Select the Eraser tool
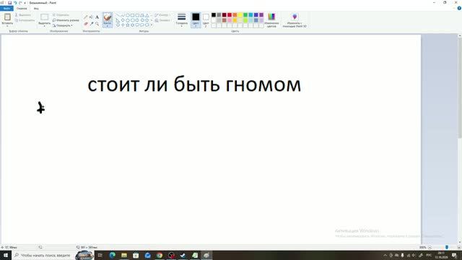The height and width of the screenshot is (260, 462). click(x=86, y=24)
